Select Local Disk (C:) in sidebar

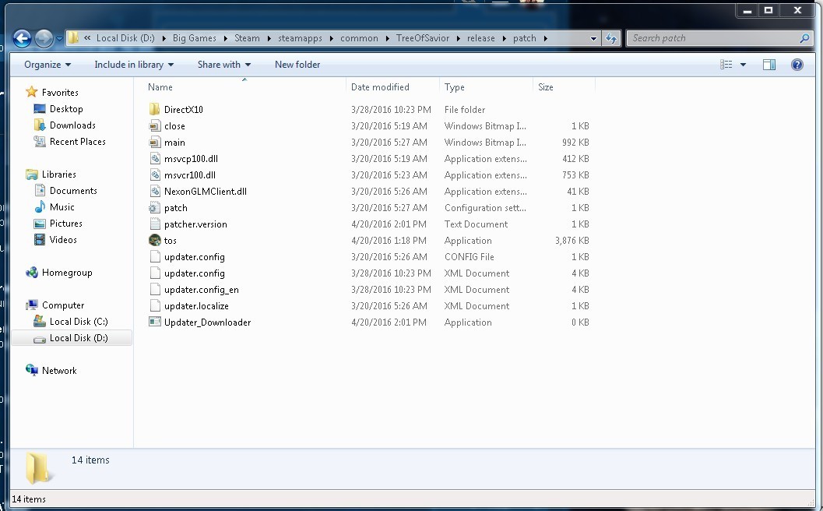(x=78, y=322)
